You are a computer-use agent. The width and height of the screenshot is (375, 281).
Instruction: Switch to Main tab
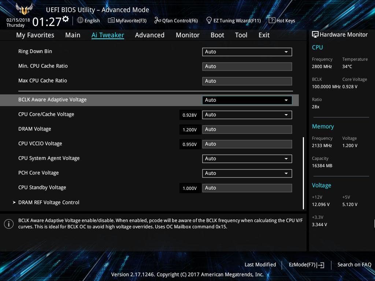point(73,35)
